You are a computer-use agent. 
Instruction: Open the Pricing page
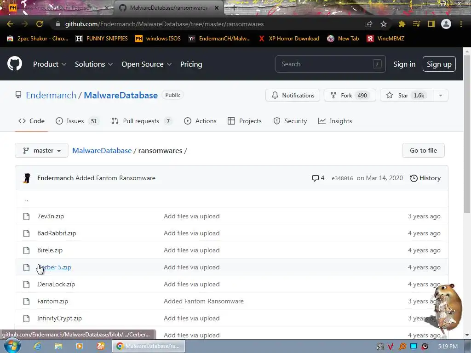[191, 64]
